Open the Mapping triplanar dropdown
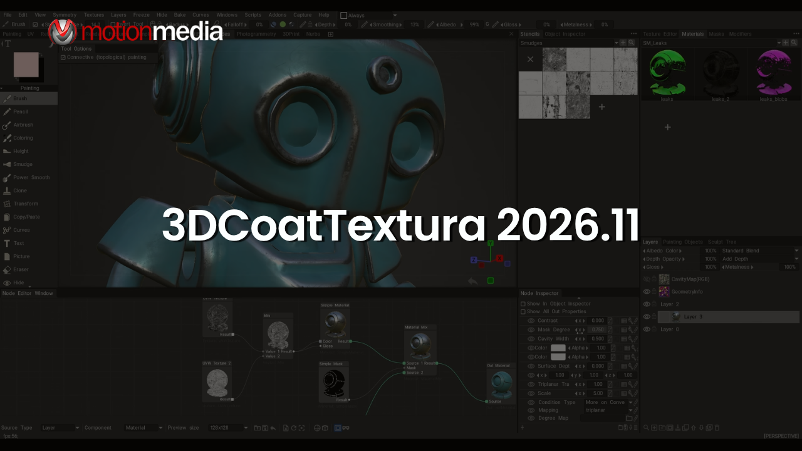The height and width of the screenshot is (451, 802). point(608,410)
